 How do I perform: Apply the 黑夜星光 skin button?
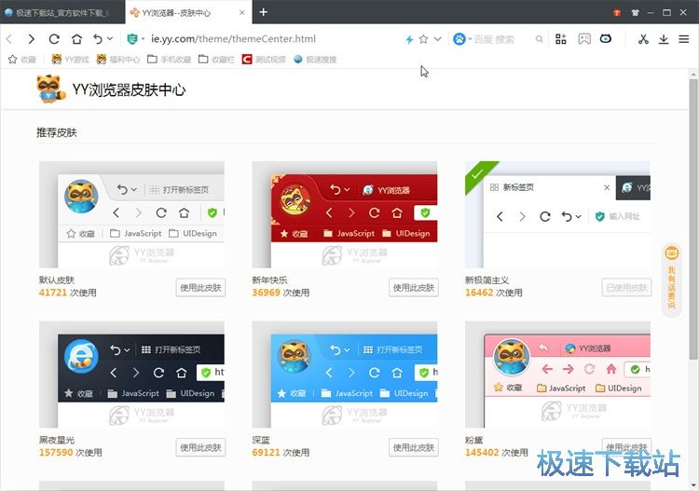[200, 447]
